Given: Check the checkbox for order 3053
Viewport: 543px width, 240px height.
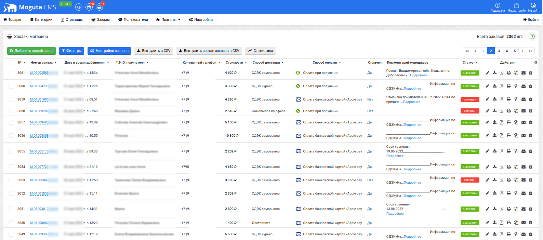Looking at the screenshot, I should tap(11, 180).
